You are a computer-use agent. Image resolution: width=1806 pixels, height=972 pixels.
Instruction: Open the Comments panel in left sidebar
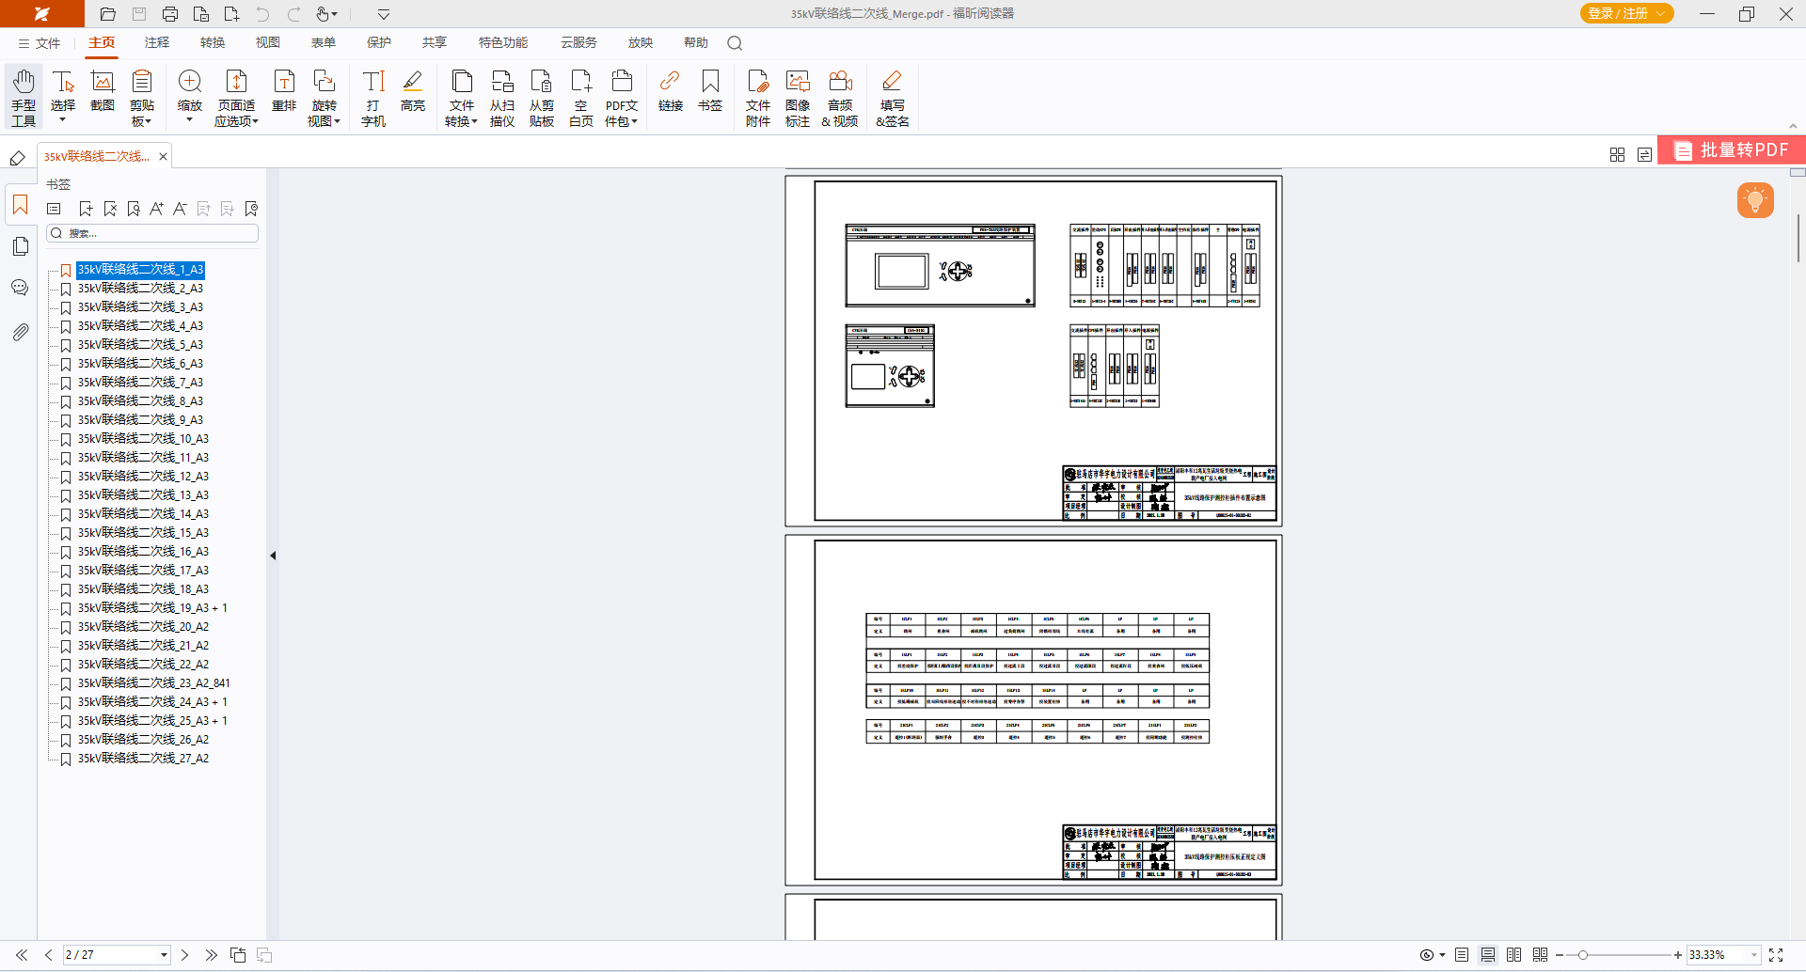(x=20, y=288)
